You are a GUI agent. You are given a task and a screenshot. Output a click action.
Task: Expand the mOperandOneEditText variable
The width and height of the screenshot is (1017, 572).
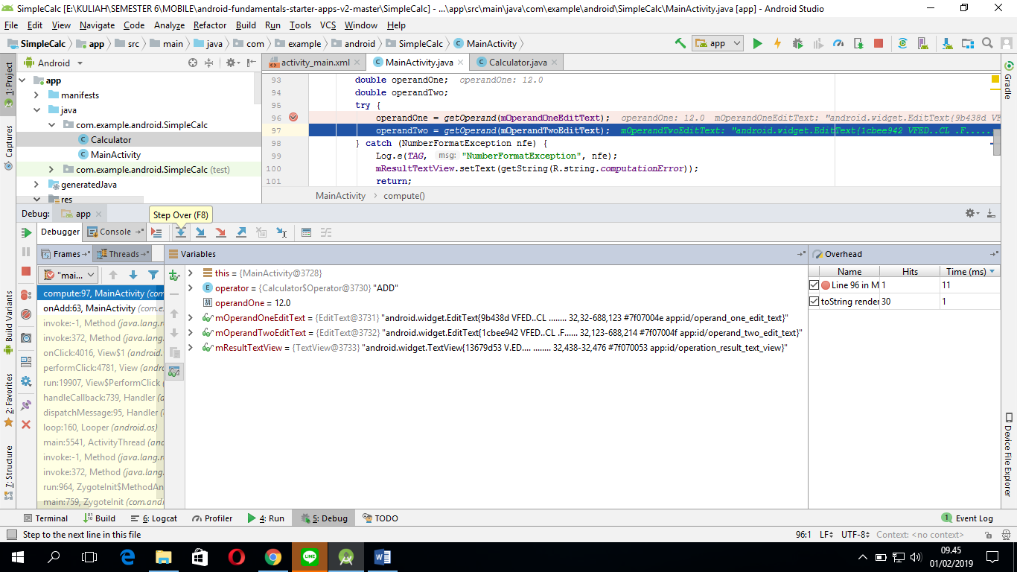191,318
